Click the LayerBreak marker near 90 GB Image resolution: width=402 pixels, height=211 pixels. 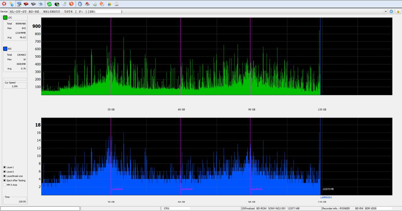pos(257,189)
